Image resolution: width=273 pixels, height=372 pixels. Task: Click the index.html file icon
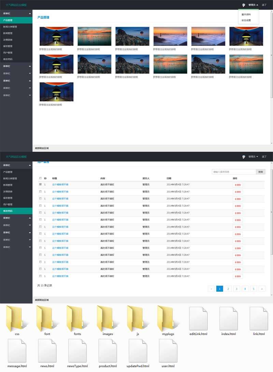pos(228,319)
